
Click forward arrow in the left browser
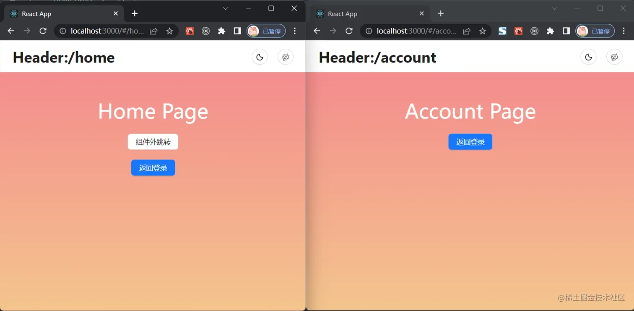pos(27,31)
